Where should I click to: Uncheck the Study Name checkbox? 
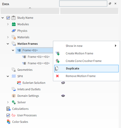coord(8,18)
